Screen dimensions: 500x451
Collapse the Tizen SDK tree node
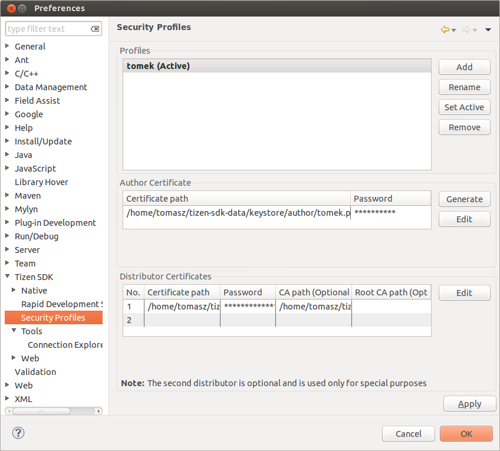tap(7, 276)
